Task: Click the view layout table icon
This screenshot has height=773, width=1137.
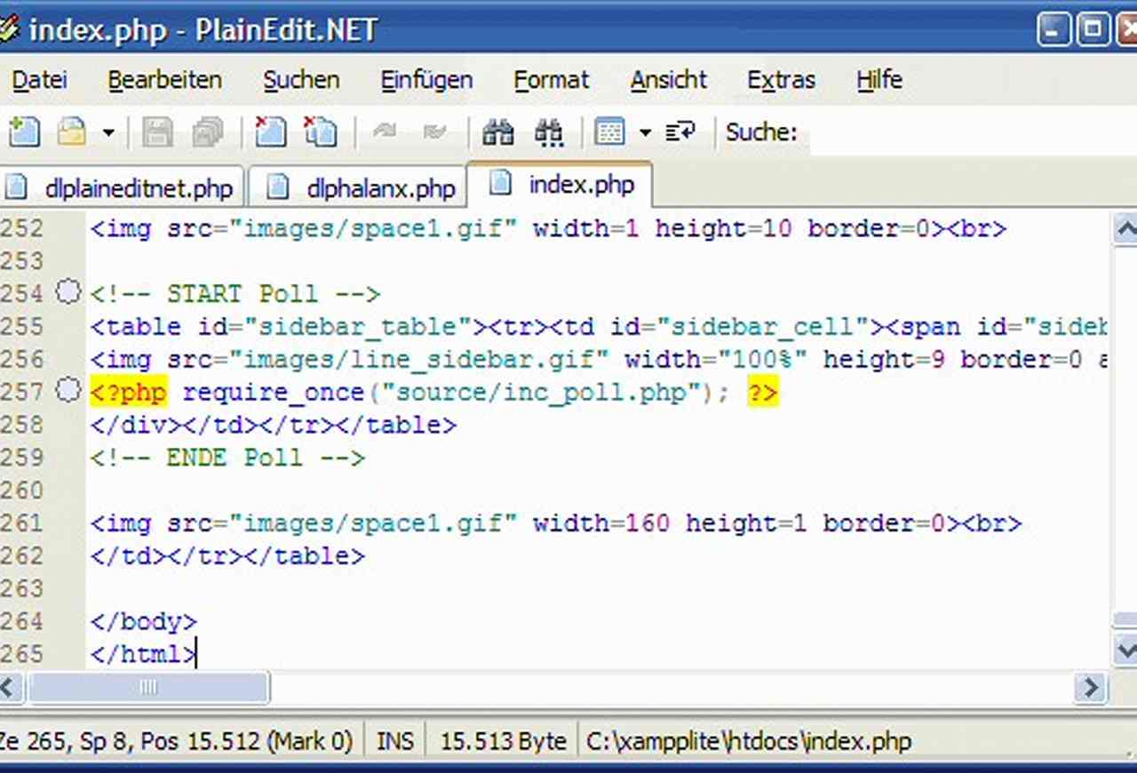Action: click(609, 132)
